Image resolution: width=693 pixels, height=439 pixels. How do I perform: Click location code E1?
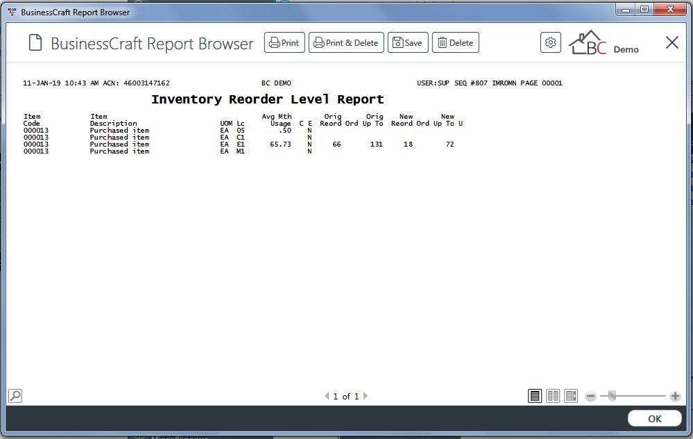coord(241,144)
